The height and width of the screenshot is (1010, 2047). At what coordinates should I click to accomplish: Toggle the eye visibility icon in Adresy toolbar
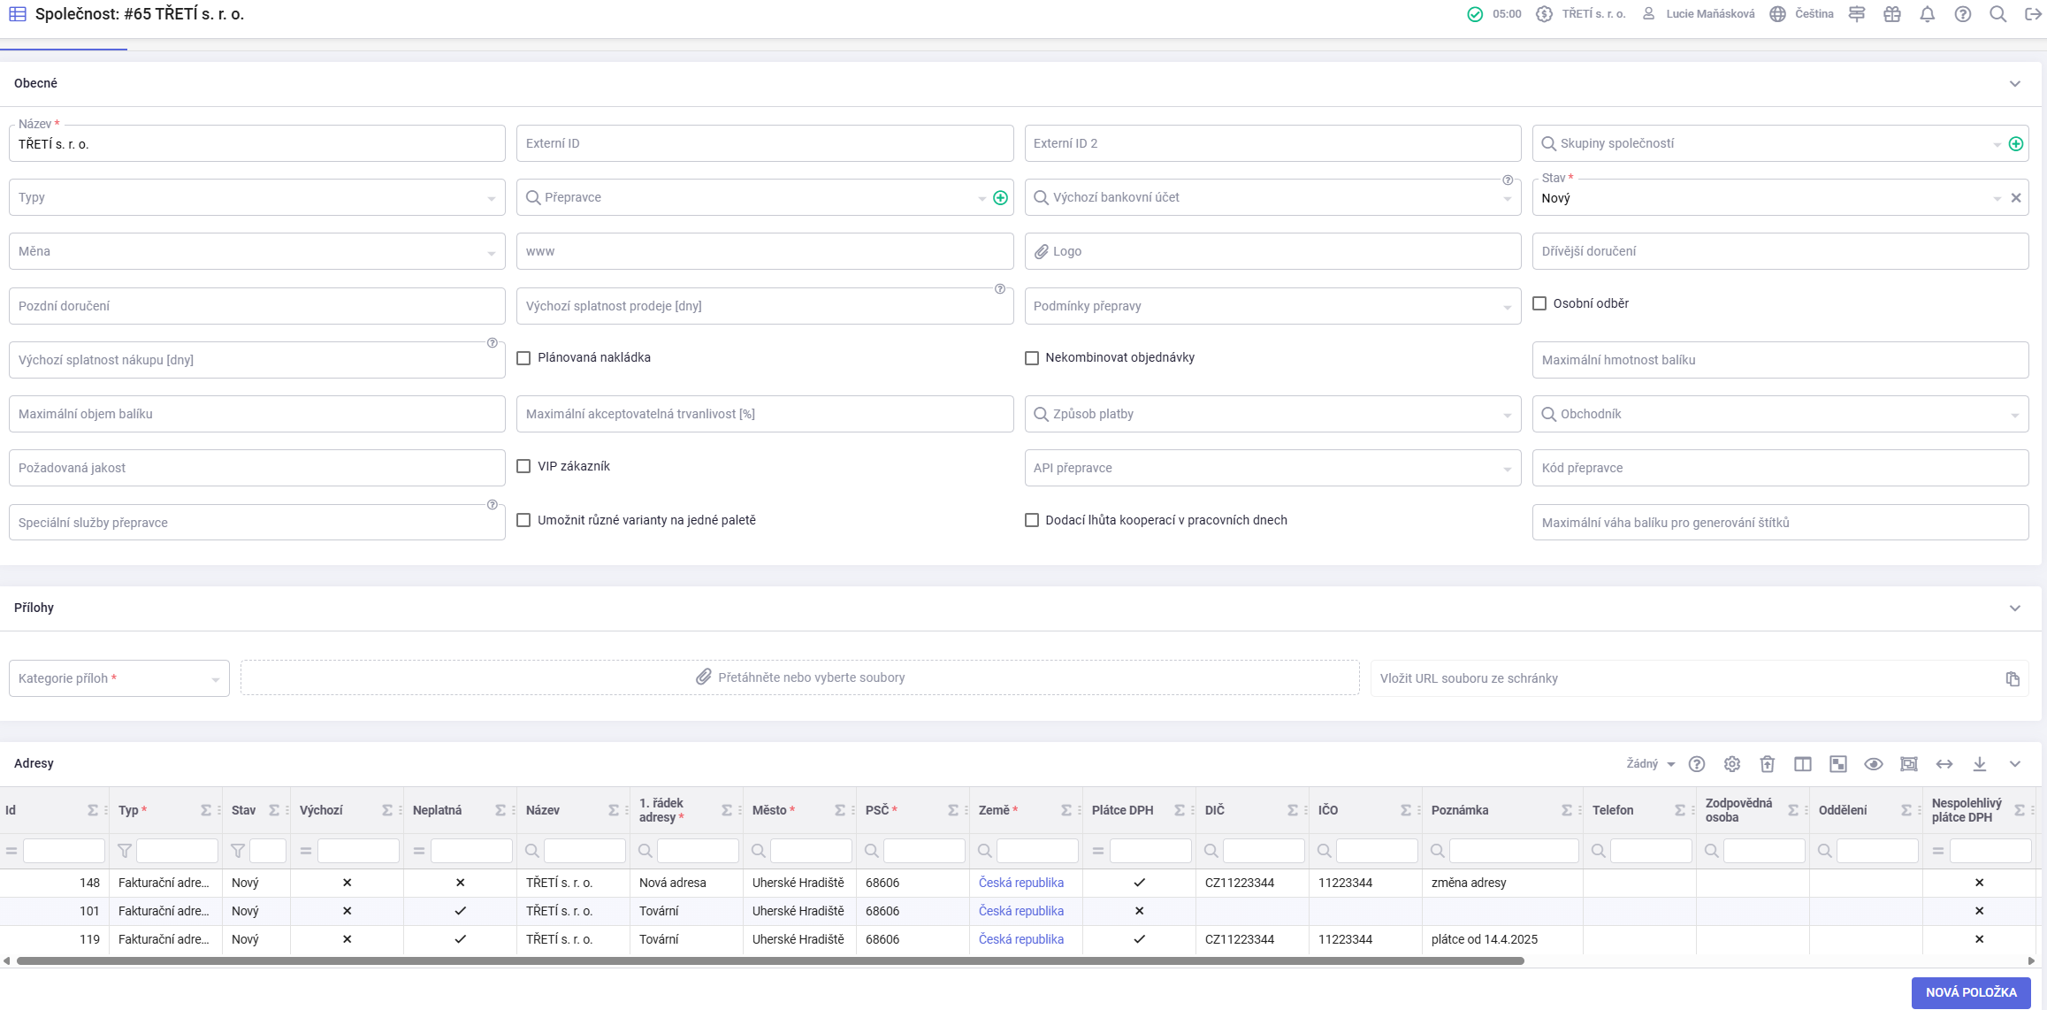[x=1873, y=764]
